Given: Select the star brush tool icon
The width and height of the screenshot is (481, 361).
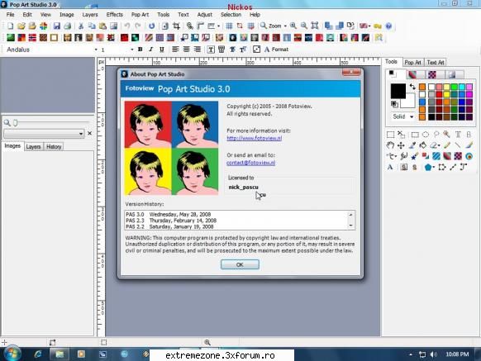Looking at the screenshot, I should [414, 156].
